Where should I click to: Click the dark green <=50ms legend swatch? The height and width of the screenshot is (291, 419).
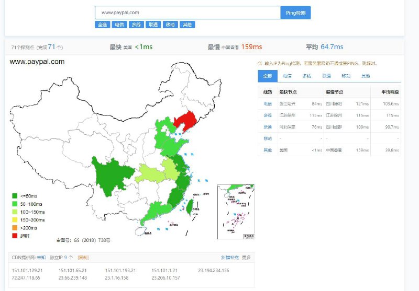point(15,196)
